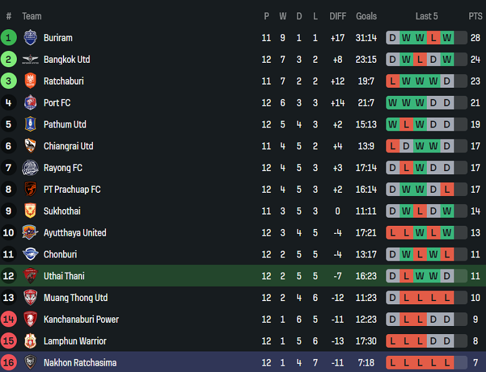Open the Ayutthaya United team link
The image size is (486, 372).
pos(75,233)
